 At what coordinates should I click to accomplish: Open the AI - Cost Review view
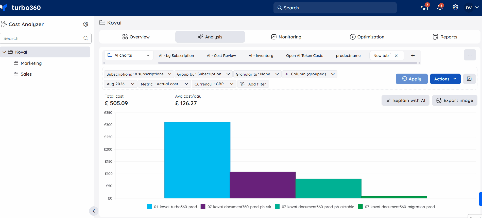point(221,55)
